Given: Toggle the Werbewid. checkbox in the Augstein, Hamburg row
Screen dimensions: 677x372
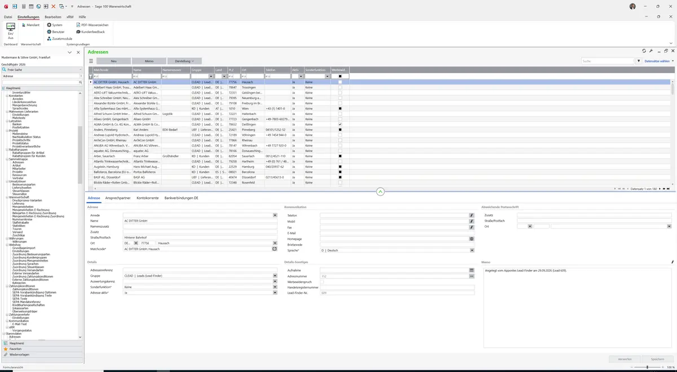Looking at the screenshot, I should (340, 167).
